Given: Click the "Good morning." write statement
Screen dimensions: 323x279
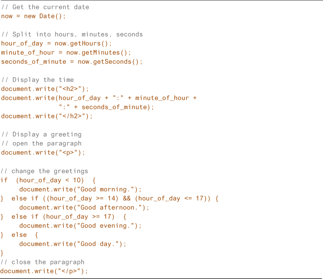Looking at the screenshot, I should [80, 189].
